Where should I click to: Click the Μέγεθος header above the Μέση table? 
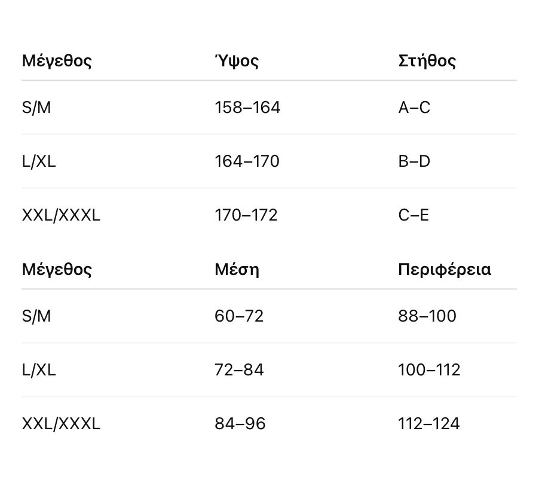pos(57,270)
